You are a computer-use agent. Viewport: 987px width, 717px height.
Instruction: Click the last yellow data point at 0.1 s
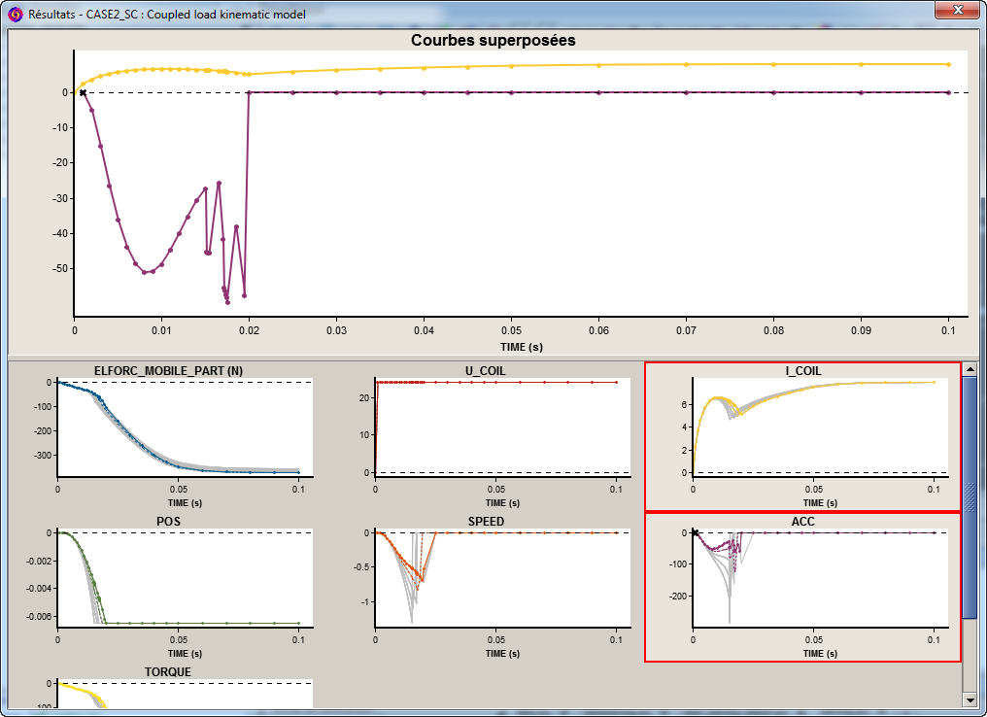[x=948, y=64]
